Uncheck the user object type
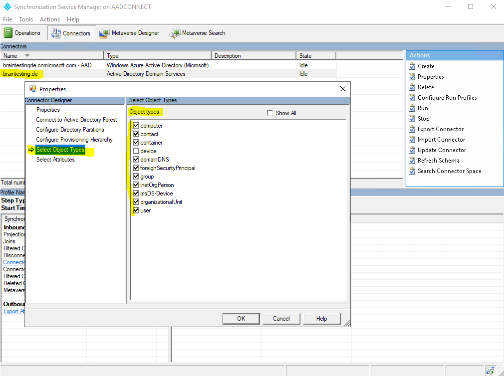The image size is (504, 376). point(136,210)
